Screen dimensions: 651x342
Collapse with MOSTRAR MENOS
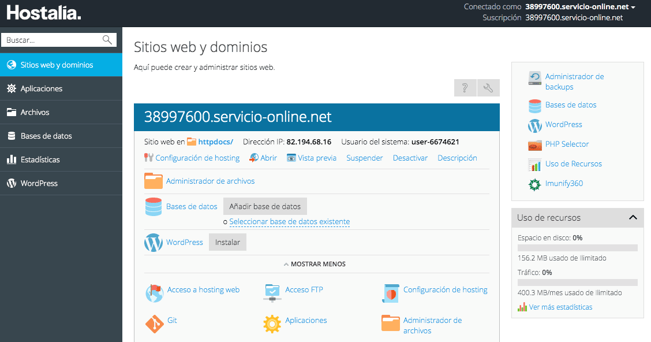[x=315, y=264]
